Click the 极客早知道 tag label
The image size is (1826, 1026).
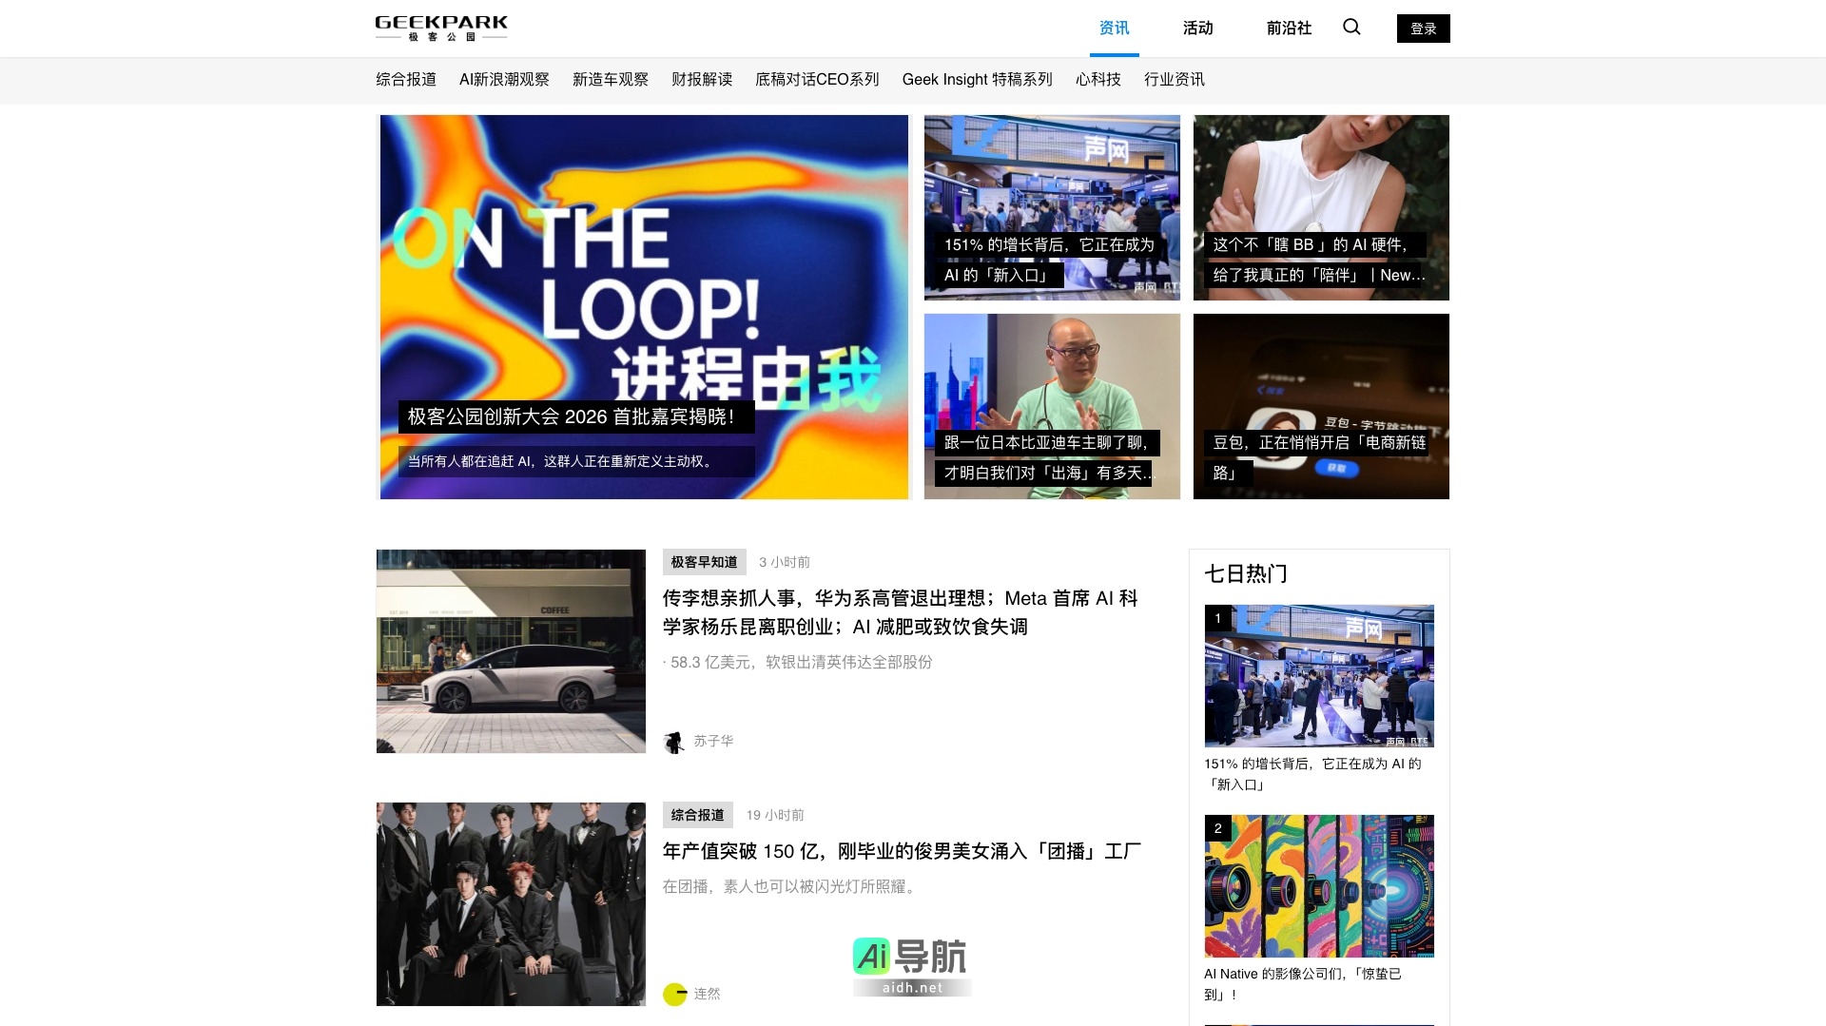pyautogui.click(x=704, y=563)
